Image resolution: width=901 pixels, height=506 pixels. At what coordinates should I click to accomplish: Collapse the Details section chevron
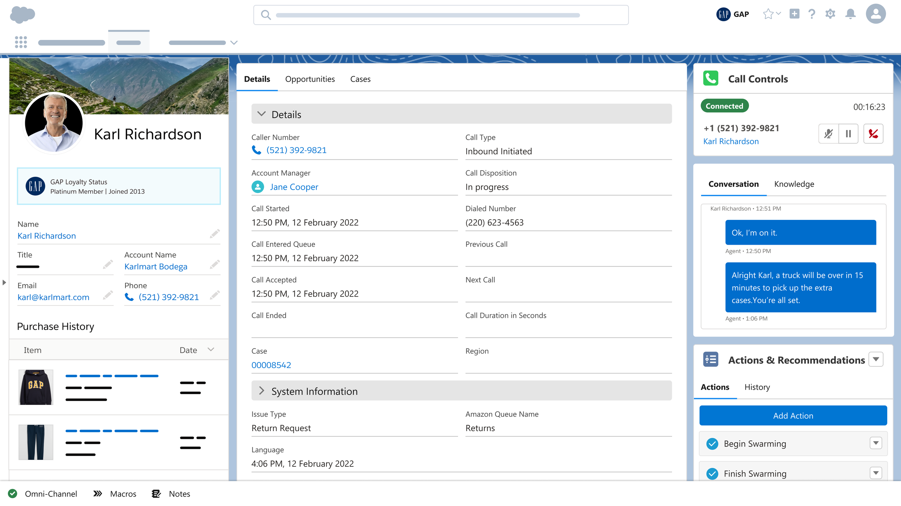tap(262, 114)
